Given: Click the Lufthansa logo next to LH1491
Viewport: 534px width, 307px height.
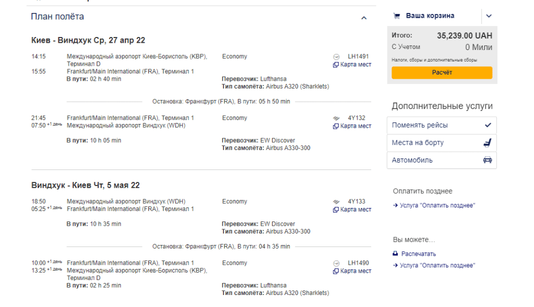Looking at the screenshot, I should 336,57.
